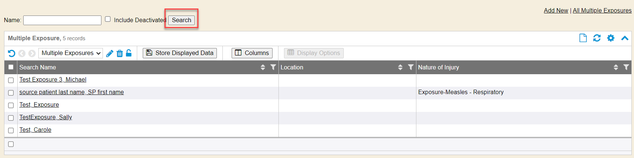
Task: Click Store Displayed Data
Action: [x=180, y=53]
